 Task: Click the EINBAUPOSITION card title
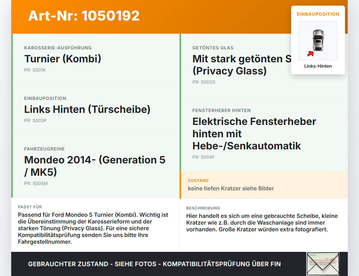[318, 14]
